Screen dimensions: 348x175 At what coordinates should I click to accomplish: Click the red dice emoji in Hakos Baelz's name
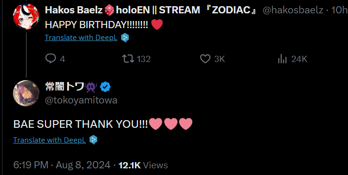[x=109, y=10]
